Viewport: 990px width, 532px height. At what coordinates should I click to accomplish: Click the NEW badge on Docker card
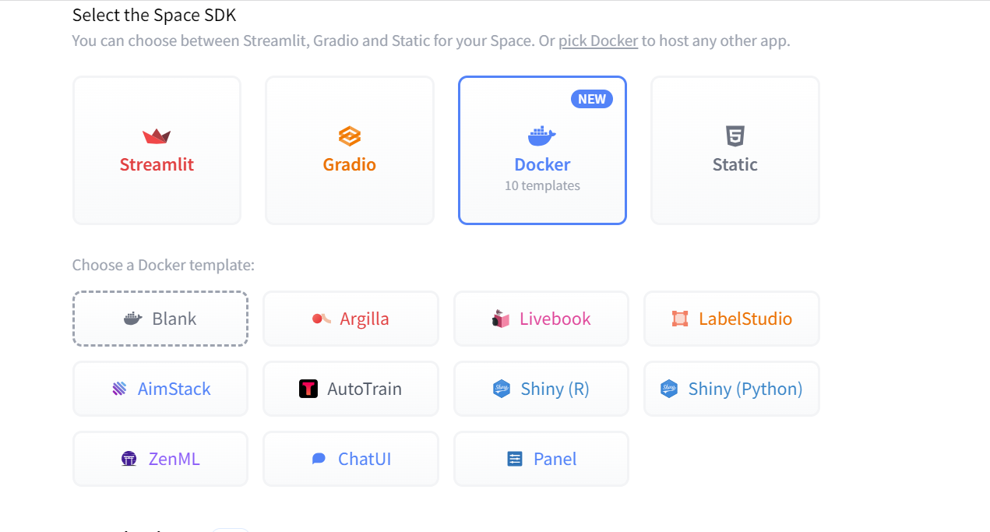[592, 99]
